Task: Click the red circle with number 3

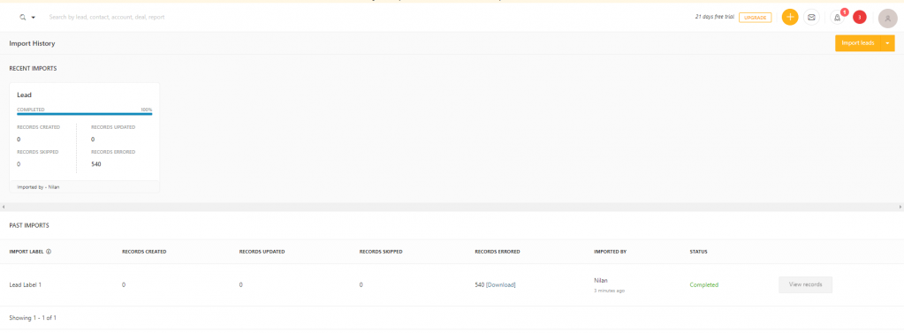Action: click(860, 18)
